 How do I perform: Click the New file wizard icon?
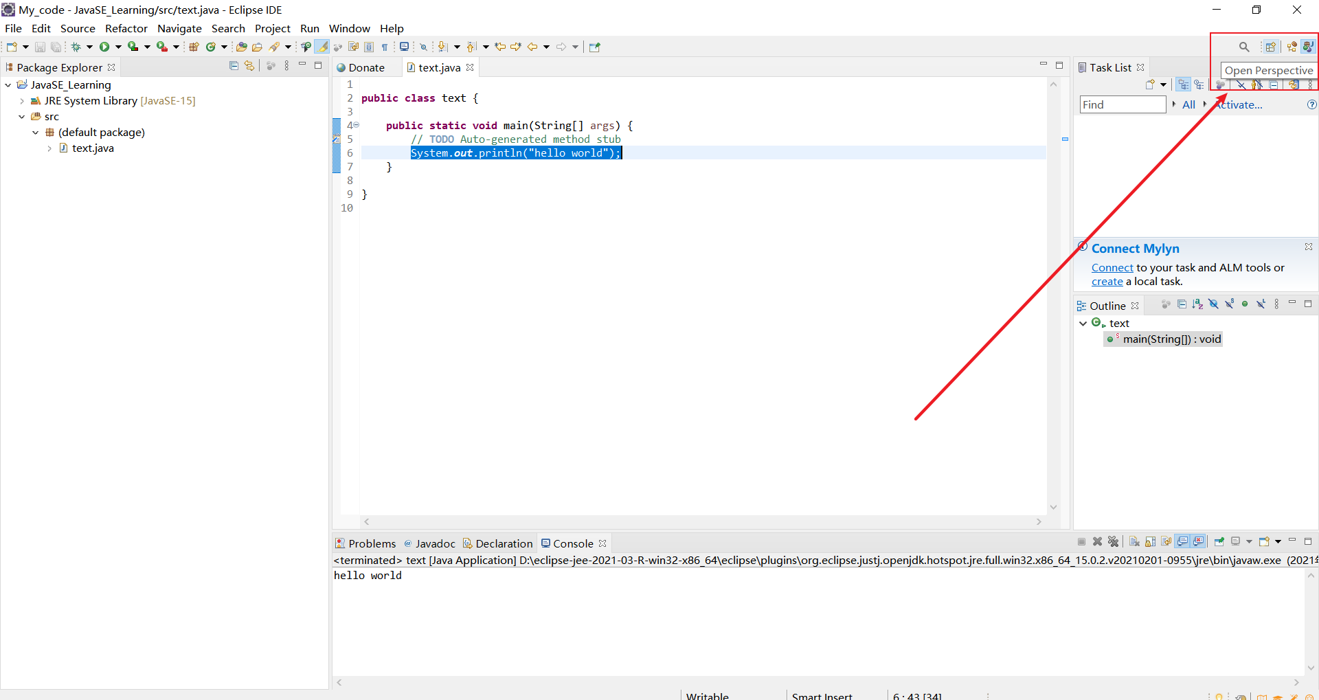coord(12,47)
